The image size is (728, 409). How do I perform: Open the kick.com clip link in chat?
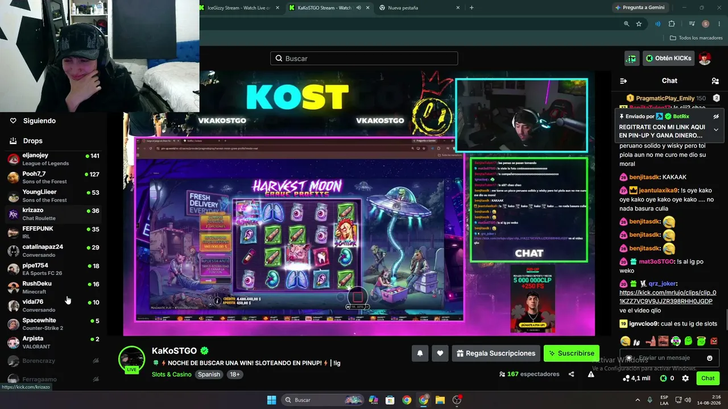668,297
